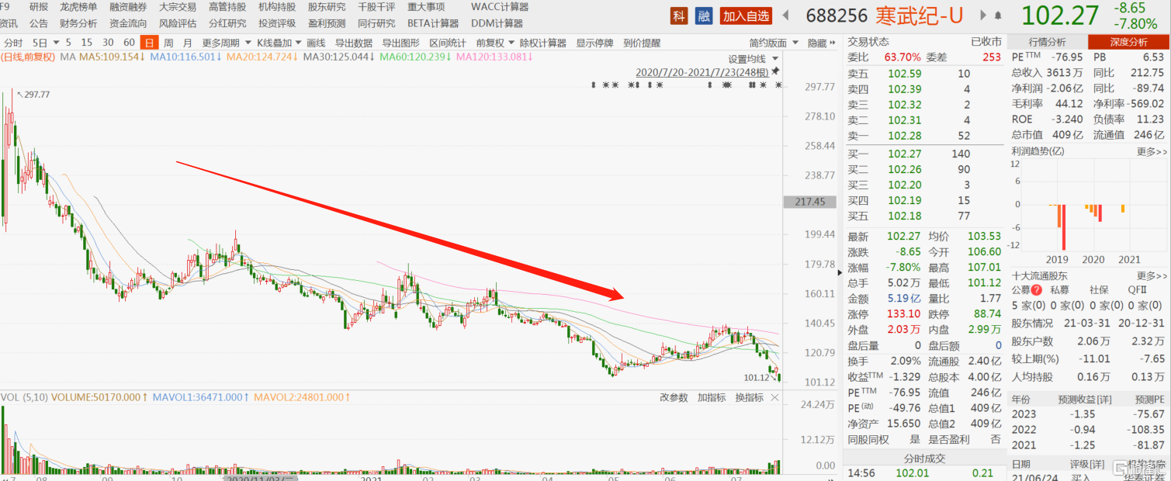Open the 龙虎榜单 menu item
This screenshot has height=481, width=1171.
tap(78, 7)
